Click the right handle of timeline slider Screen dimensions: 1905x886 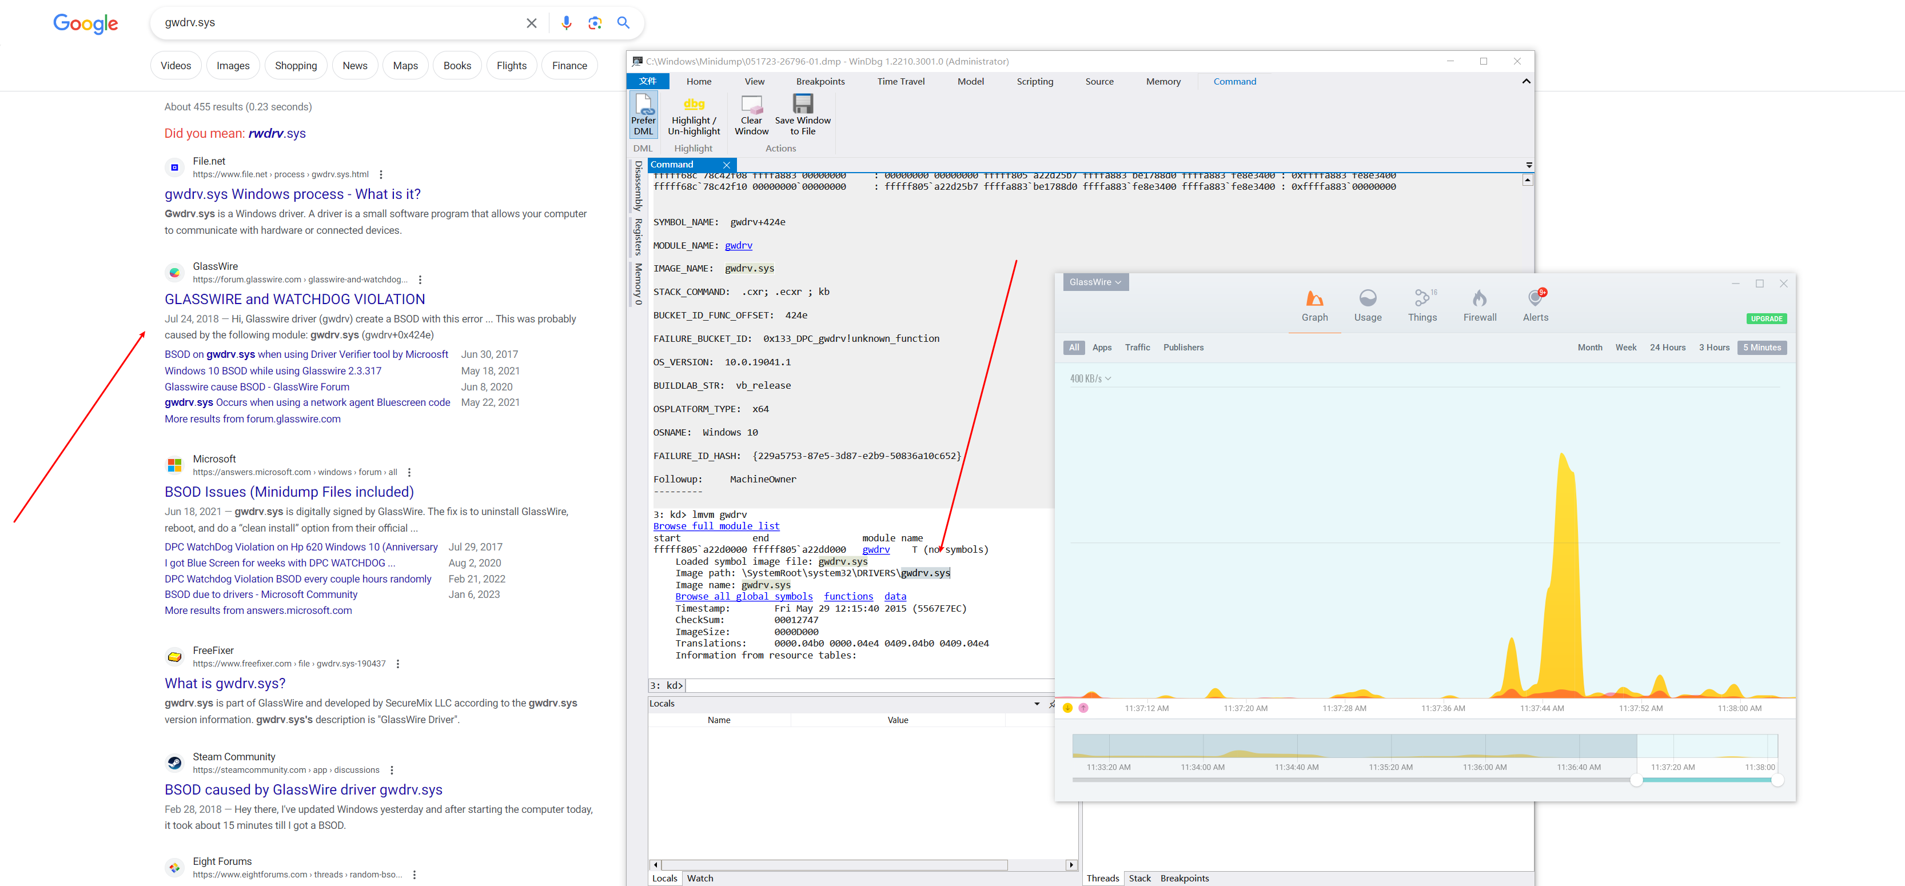1777,780
